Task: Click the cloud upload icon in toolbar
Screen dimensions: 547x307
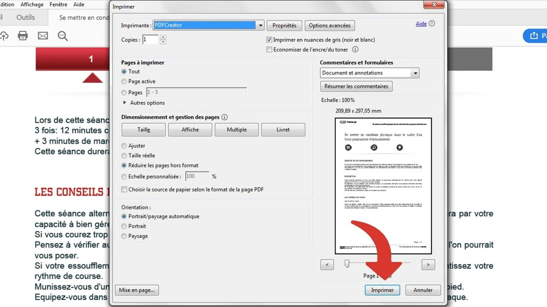Action: 4,36
